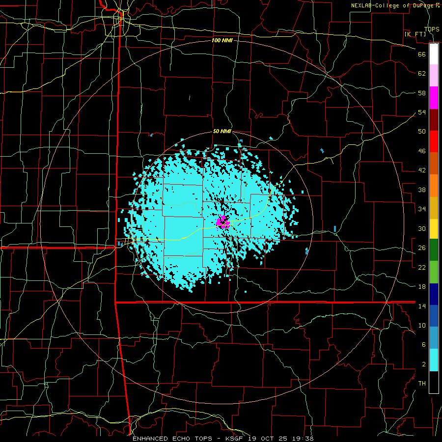Click the black TH swatch in the legend
The height and width of the screenshot is (442, 442).
coord(434,382)
